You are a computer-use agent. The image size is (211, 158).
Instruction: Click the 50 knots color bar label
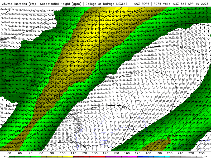click(9, 153)
